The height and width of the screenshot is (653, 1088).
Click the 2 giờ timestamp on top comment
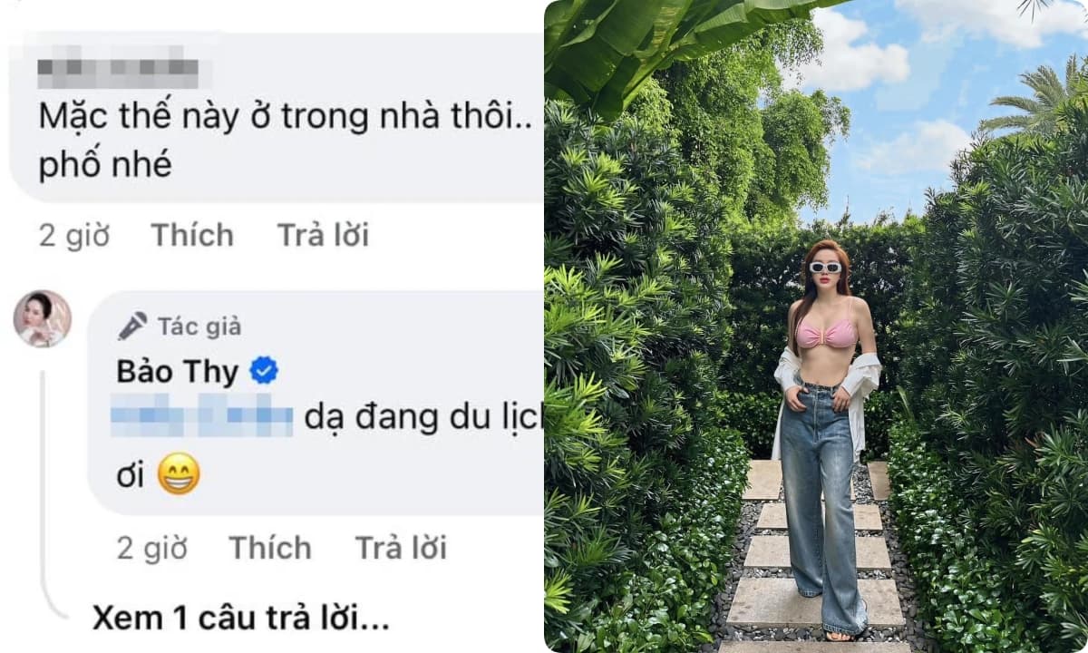(x=74, y=236)
